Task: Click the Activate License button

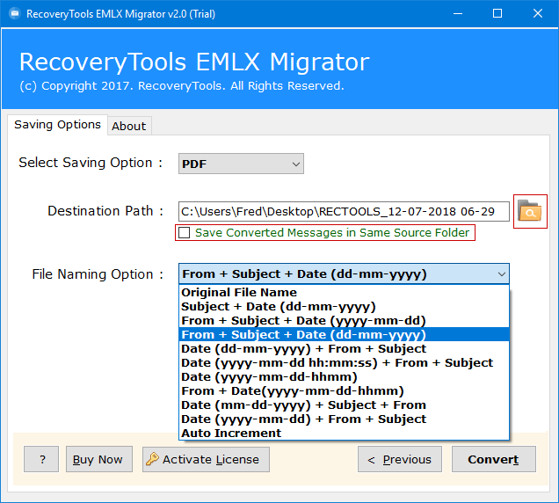Action: [206, 459]
